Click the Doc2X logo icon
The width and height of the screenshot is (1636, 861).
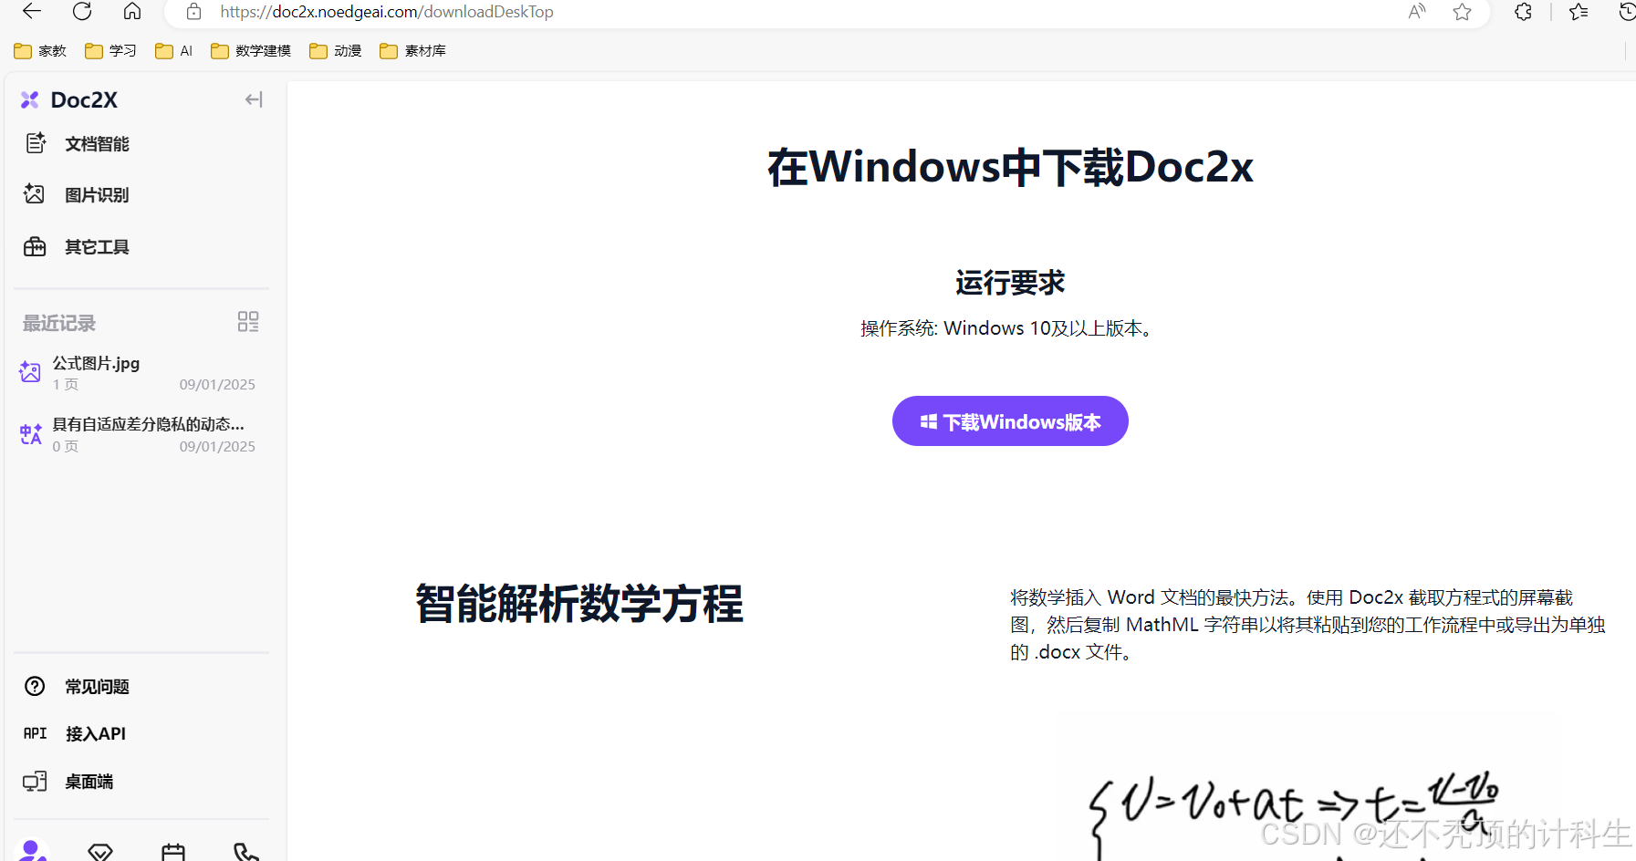30,99
